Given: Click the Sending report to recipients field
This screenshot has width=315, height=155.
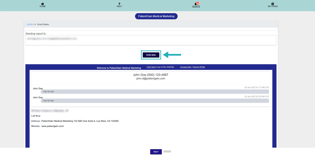Looking at the screenshot, I should 151,40.
